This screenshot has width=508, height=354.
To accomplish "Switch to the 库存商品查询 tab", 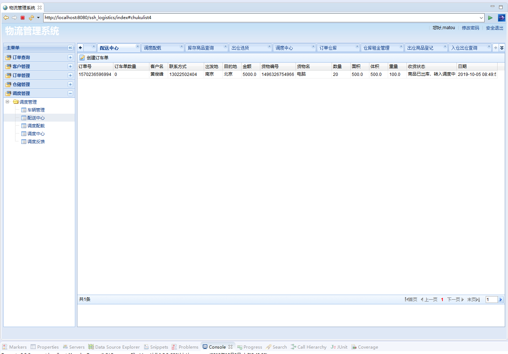I will click(201, 48).
